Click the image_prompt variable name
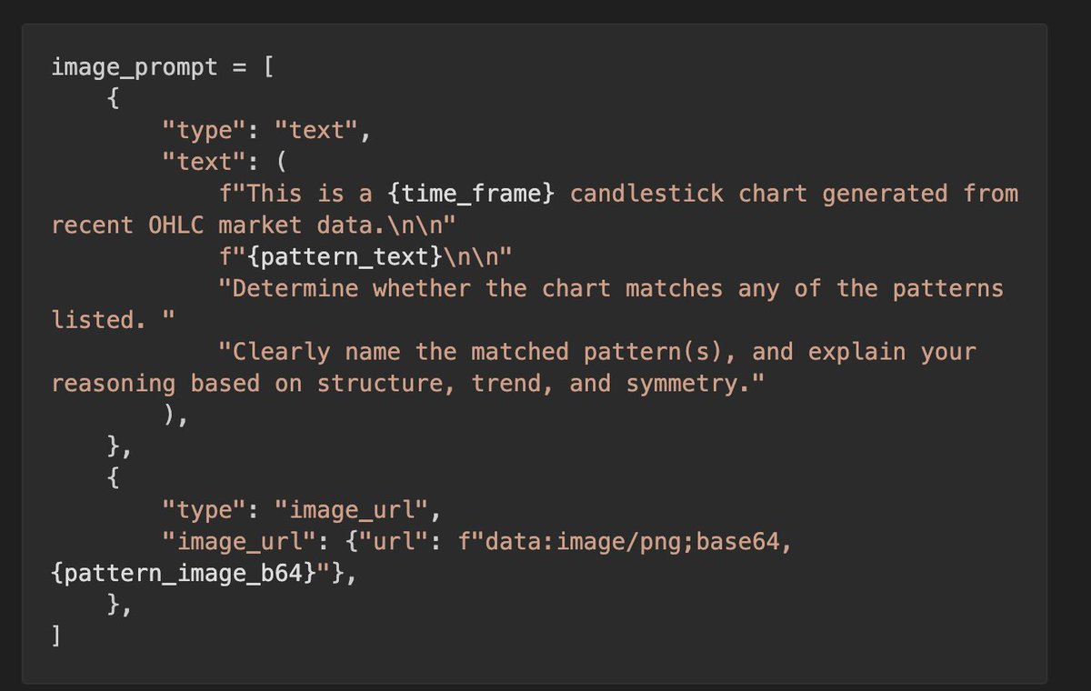The image size is (1091, 691). [135, 67]
